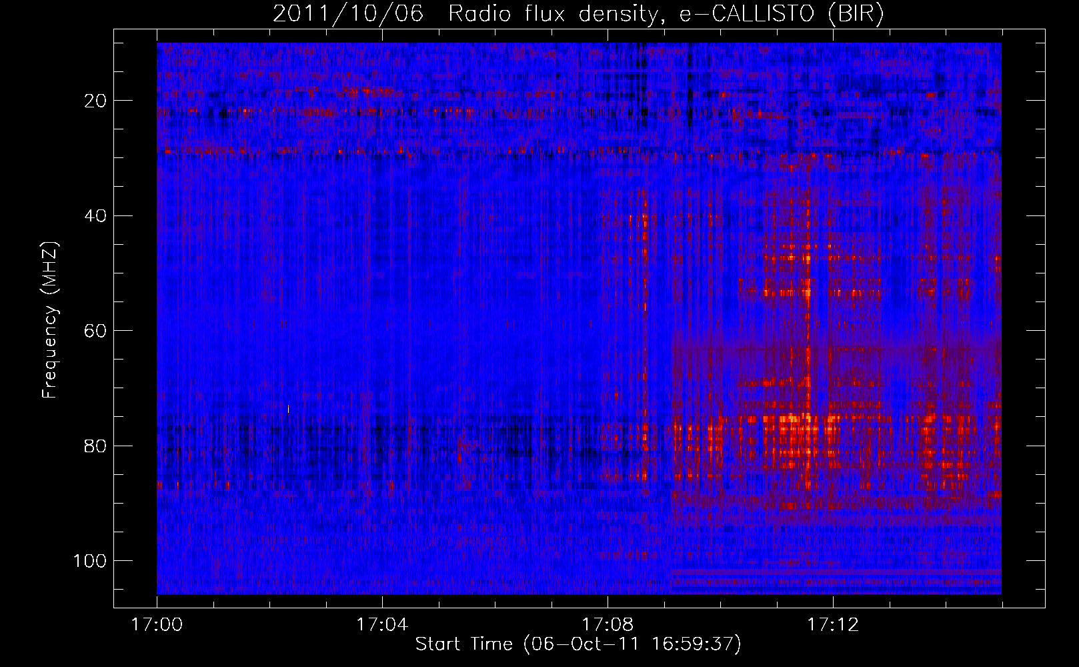Select the '17:08' time tick label
This screenshot has height=667, width=1079.
pos(608,625)
